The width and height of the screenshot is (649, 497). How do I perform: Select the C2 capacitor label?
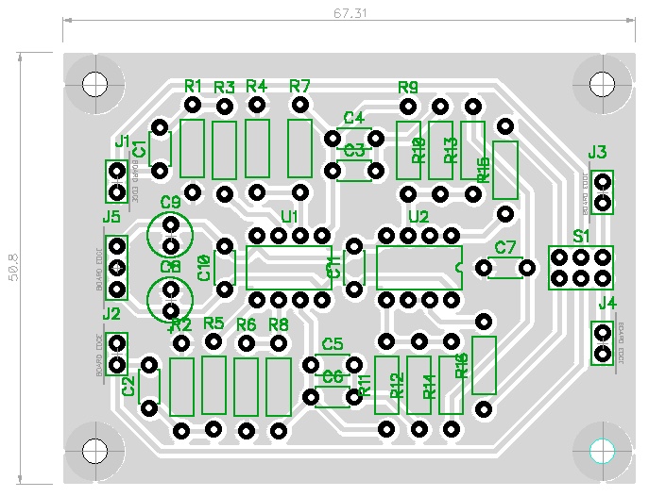pos(128,387)
